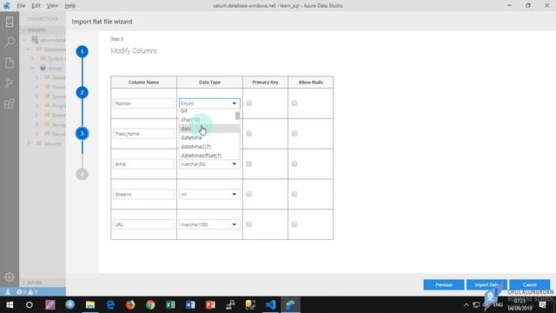
Task: Open the Extensions view icon
Action: click(x=10, y=103)
